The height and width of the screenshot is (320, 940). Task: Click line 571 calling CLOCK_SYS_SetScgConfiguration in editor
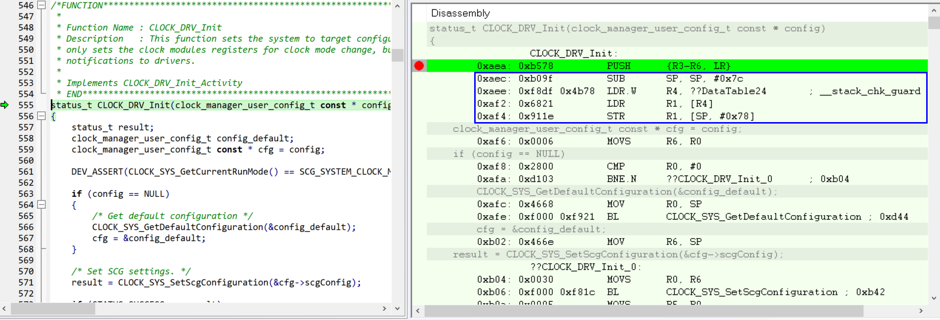[x=216, y=283]
